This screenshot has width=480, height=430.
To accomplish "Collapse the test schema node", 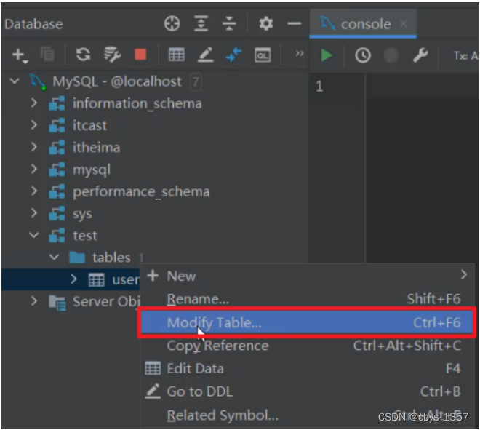I will tap(34, 236).
